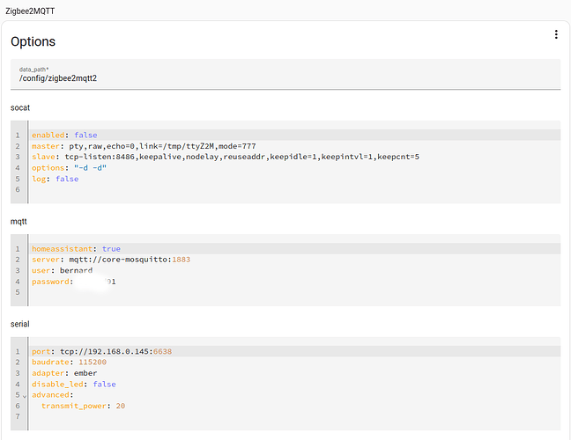Click the 'advanced:' key in serial editor
This screenshot has height=440, width=571.
point(53,395)
